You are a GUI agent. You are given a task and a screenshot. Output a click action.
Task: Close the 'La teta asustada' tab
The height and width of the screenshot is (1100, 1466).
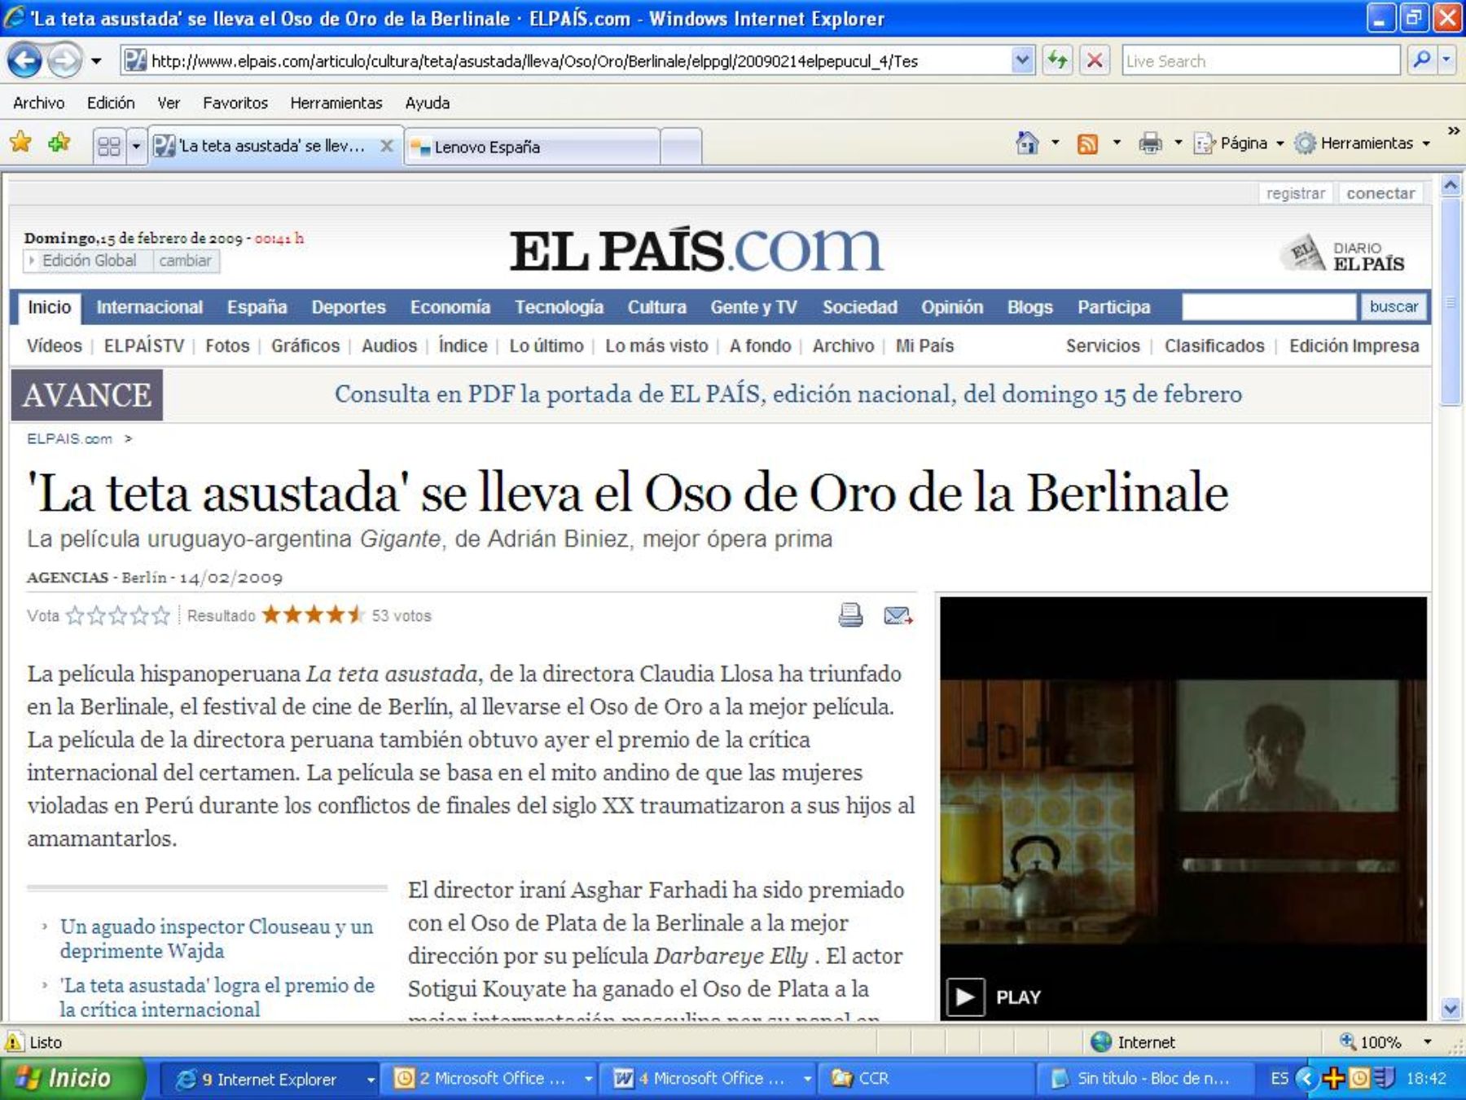point(387,146)
